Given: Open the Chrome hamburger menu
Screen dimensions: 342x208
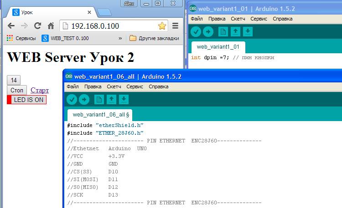Looking at the screenshot, I should tap(176, 25).
